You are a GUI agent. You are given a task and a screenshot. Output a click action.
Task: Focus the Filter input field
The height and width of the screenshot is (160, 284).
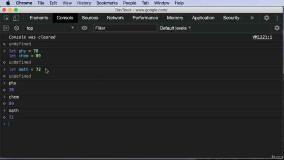coord(125,28)
